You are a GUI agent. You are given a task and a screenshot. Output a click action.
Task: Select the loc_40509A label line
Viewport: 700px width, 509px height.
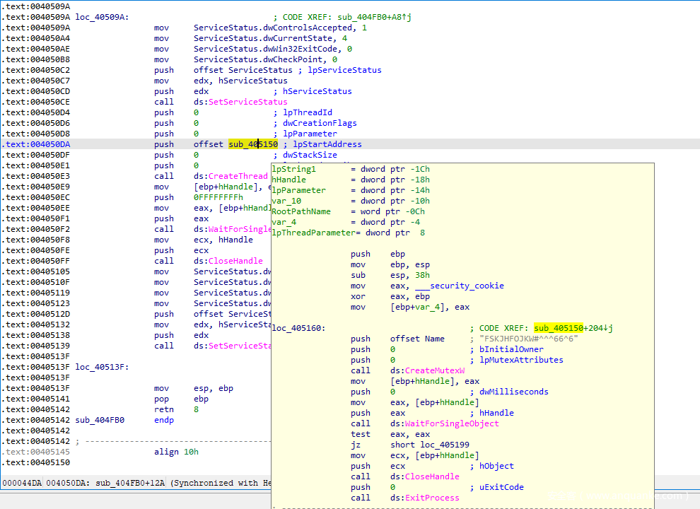pos(102,17)
